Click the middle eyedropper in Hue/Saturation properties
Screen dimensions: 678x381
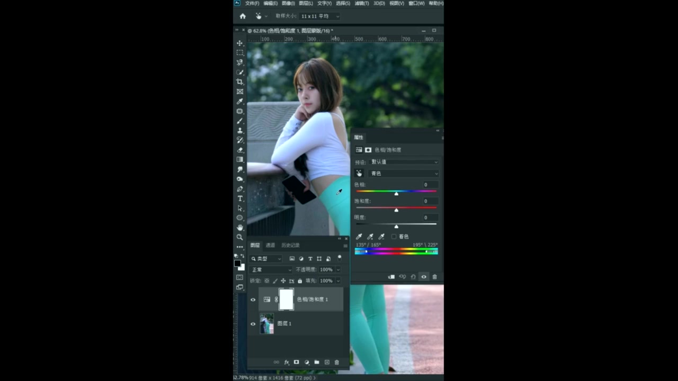point(370,237)
